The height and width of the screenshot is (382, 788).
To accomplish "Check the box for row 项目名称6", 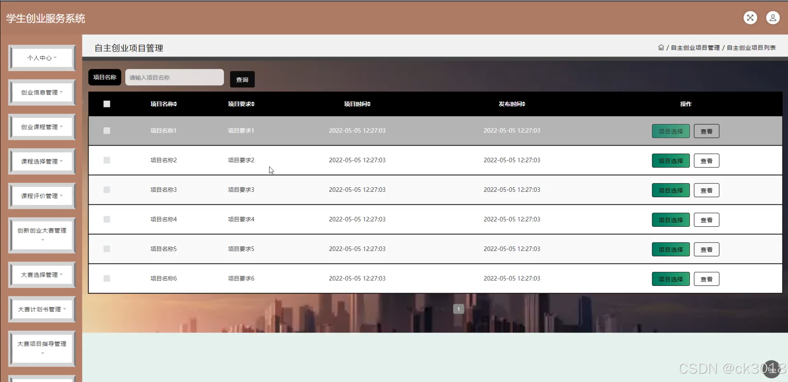I will 107,278.
